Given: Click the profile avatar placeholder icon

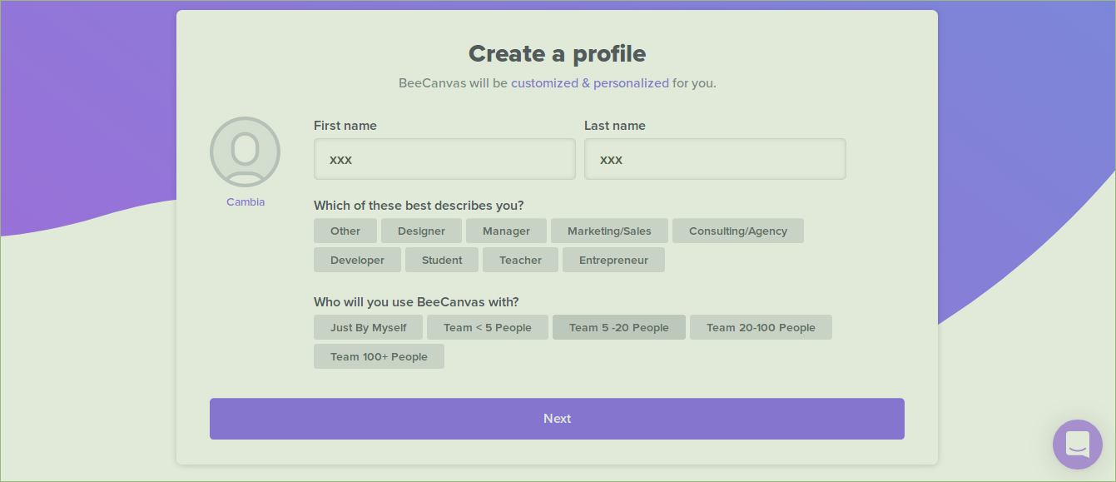Looking at the screenshot, I should click(245, 152).
